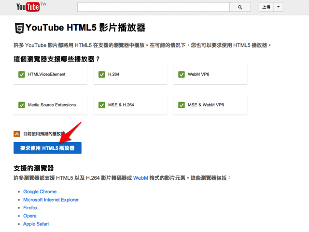Click the MSE & WebM VP9 checkmark
309x232 pixels.
(182, 105)
